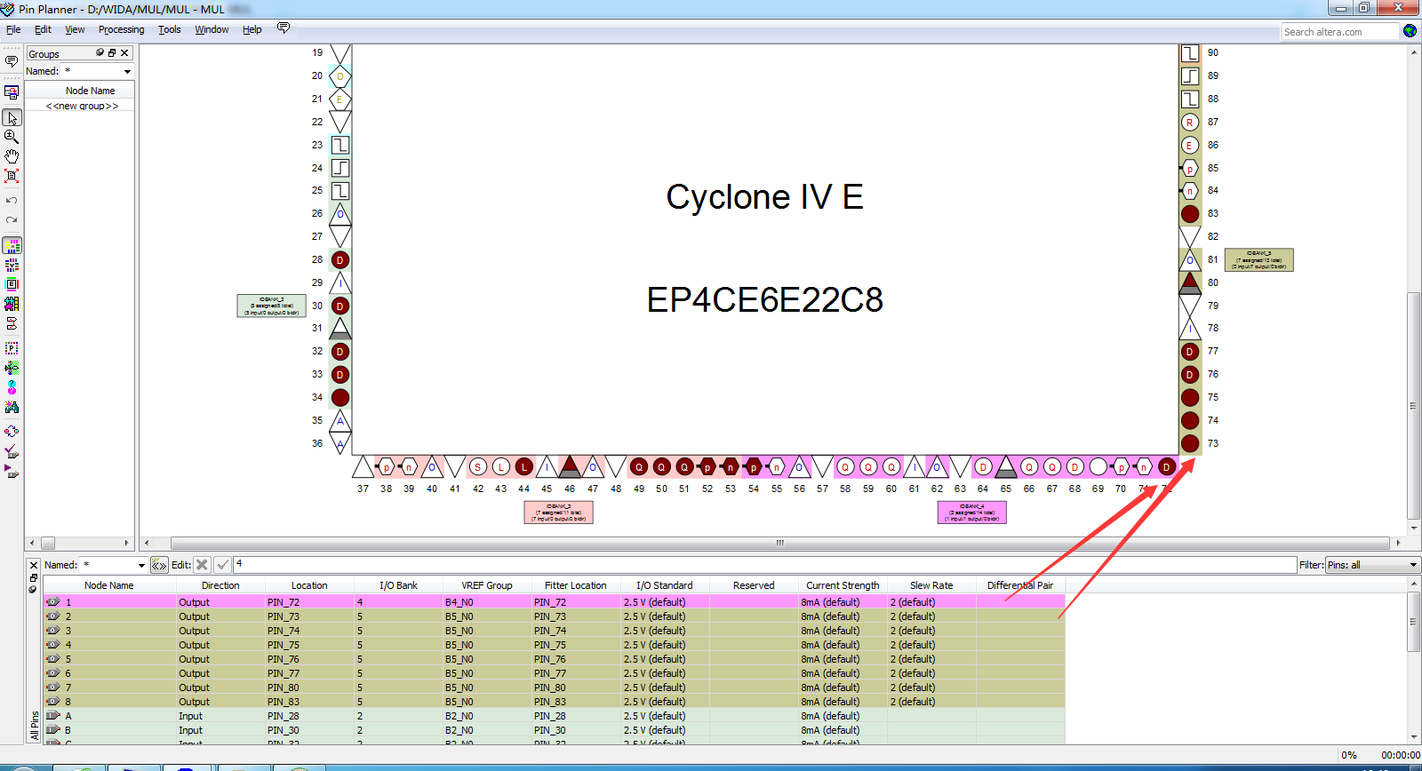Click the new group entry

pos(82,106)
